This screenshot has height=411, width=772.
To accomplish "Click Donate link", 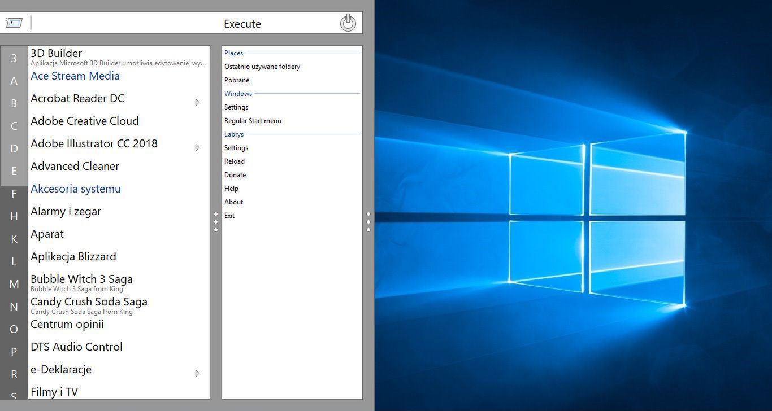I will (x=235, y=175).
